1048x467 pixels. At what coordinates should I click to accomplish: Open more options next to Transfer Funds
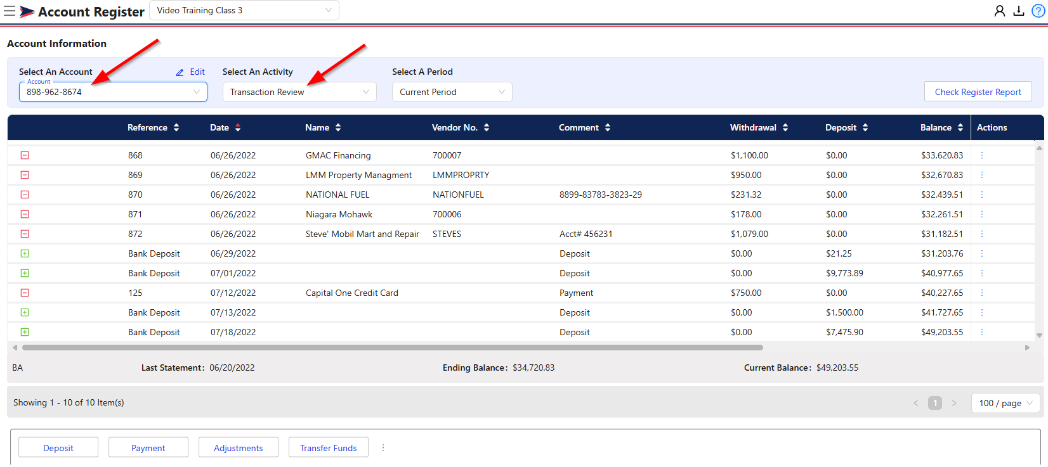tap(383, 447)
